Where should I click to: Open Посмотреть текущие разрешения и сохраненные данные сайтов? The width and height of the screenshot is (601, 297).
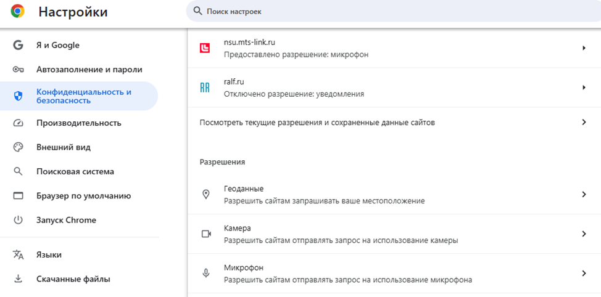[317, 123]
